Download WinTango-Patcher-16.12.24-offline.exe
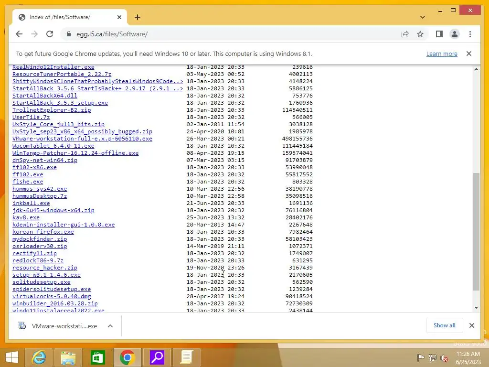Image resolution: width=489 pixels, height=367 pixels. [x=75, y=153]
